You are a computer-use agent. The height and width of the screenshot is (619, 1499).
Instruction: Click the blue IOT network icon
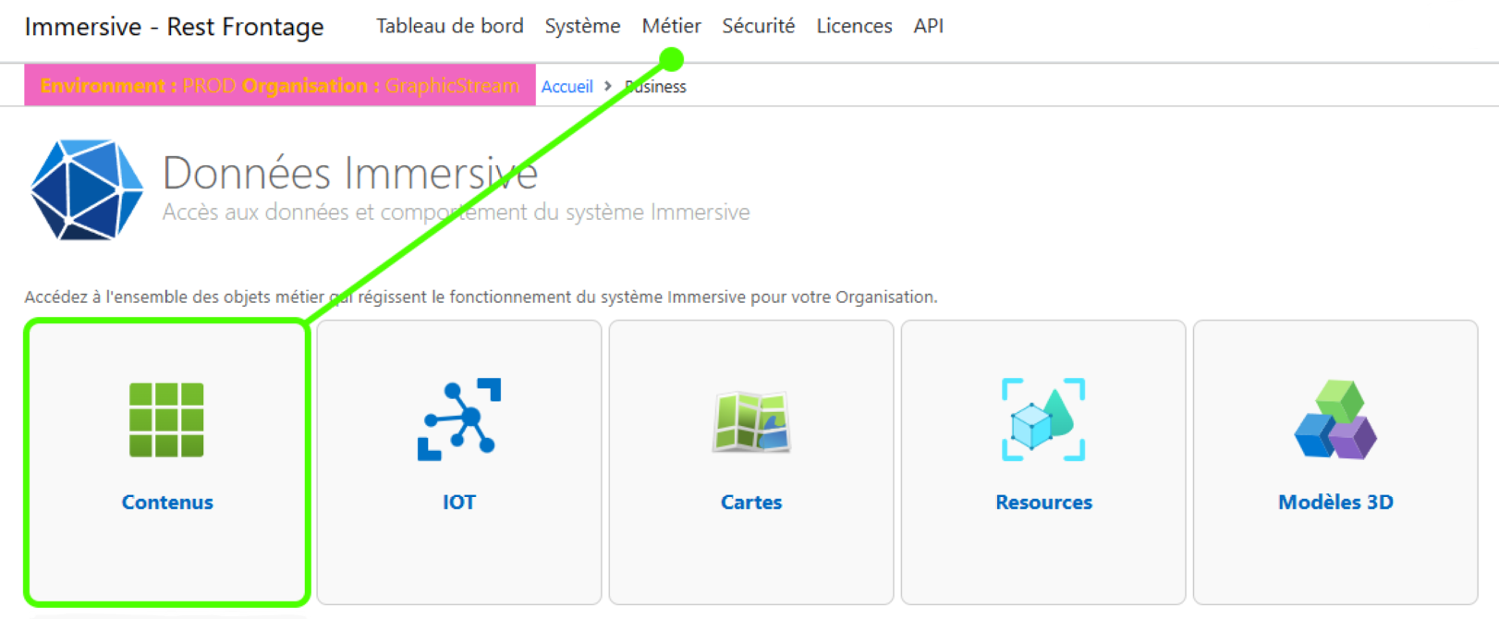[458, 419]
